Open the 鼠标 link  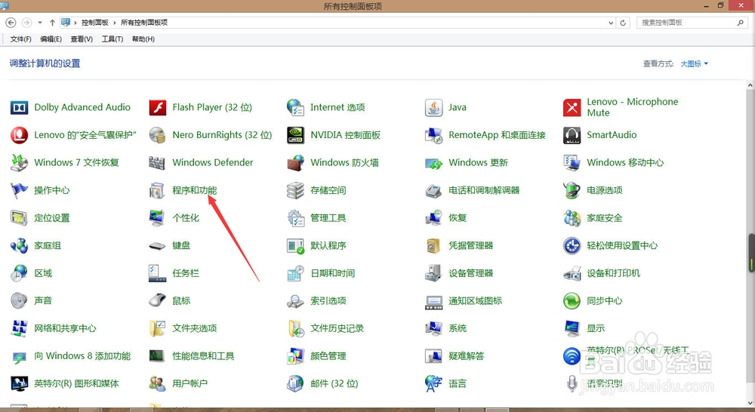tap(181, 301)
